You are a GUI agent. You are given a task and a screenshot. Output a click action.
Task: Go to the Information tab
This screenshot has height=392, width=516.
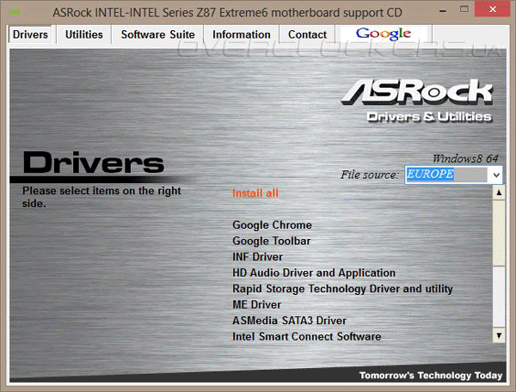[241, 34]
